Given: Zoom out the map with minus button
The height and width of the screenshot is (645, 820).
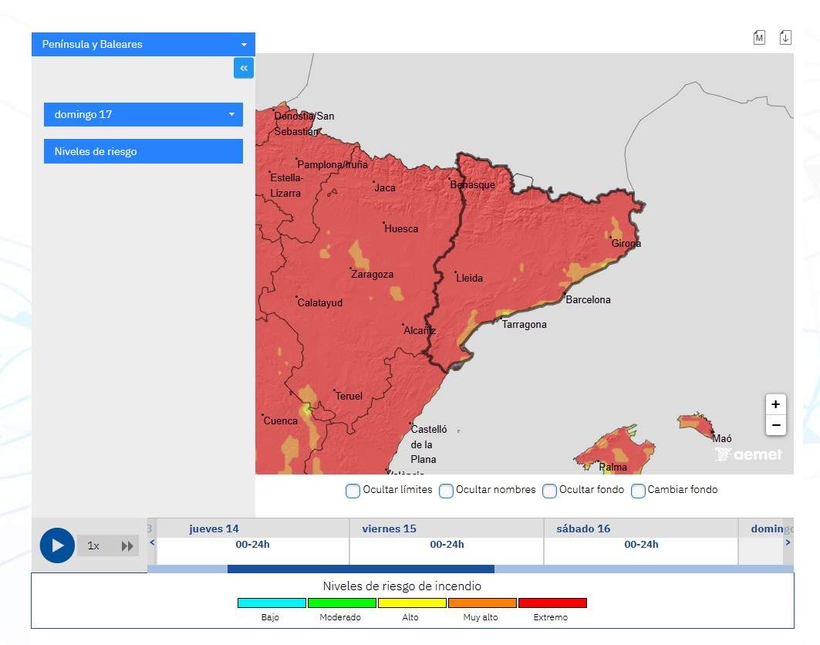Looking at the screenshot, I should pyautogui.click(x=776, y=425).
